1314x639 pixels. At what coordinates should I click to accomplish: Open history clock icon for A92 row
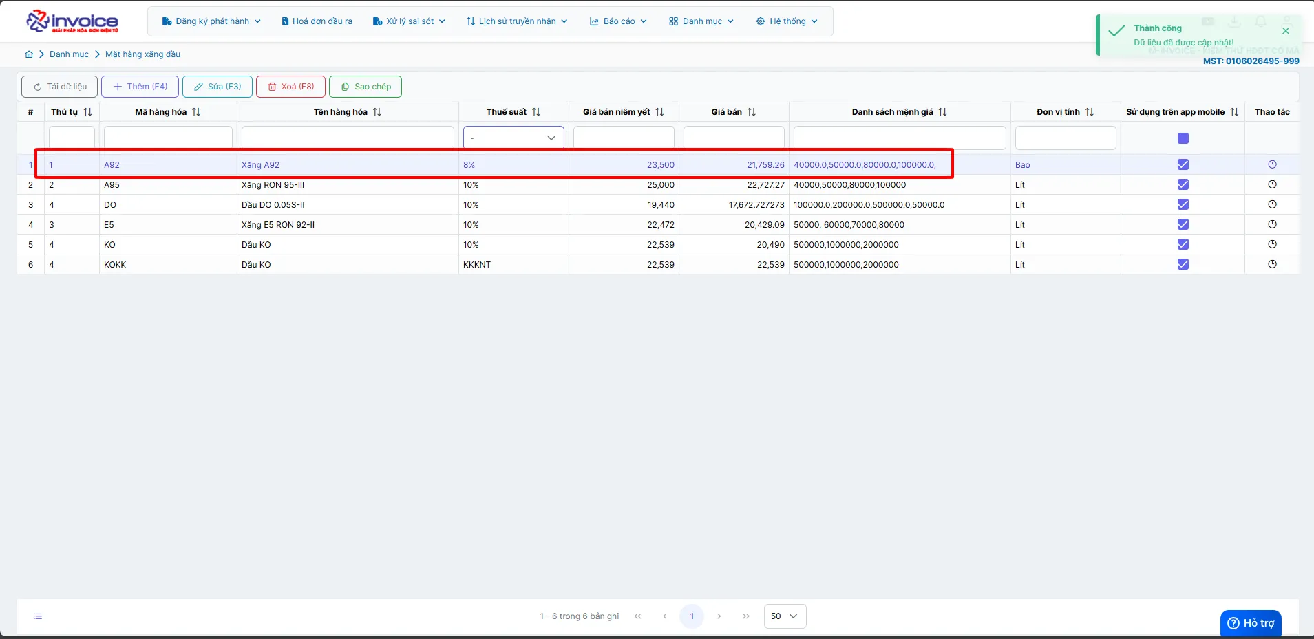1272,164
